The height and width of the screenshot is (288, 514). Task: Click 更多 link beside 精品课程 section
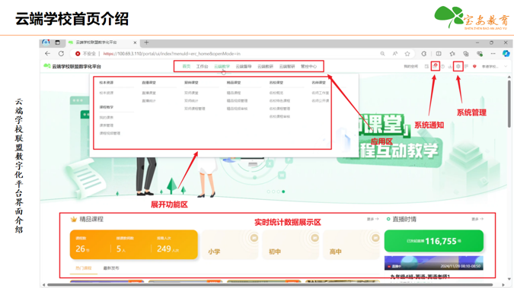[372, 219]
